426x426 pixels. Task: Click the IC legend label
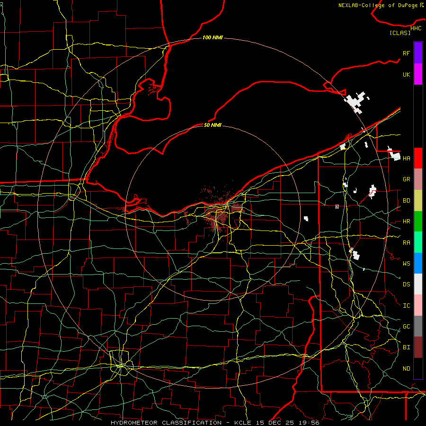pos(406,306)
